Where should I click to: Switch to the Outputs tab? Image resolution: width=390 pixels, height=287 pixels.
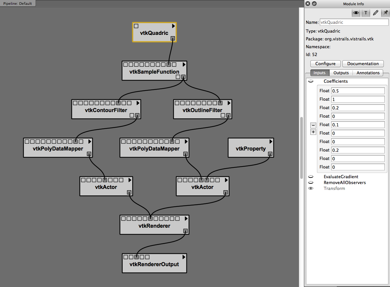pyautogui.click(x=341, y=73)
